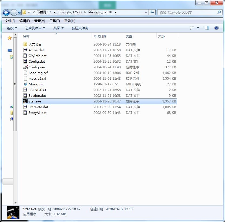Click the Star.exe thumbnail in details pane

pos(13,213)
